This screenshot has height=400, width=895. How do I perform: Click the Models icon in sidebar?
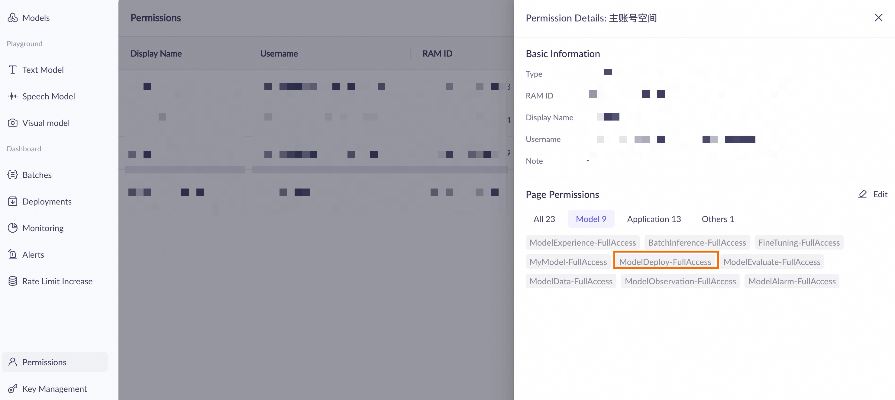click(13, 18)
